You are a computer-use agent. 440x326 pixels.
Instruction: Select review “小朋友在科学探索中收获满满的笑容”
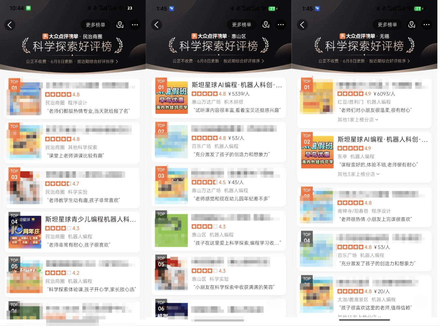(x=234, y=287)
